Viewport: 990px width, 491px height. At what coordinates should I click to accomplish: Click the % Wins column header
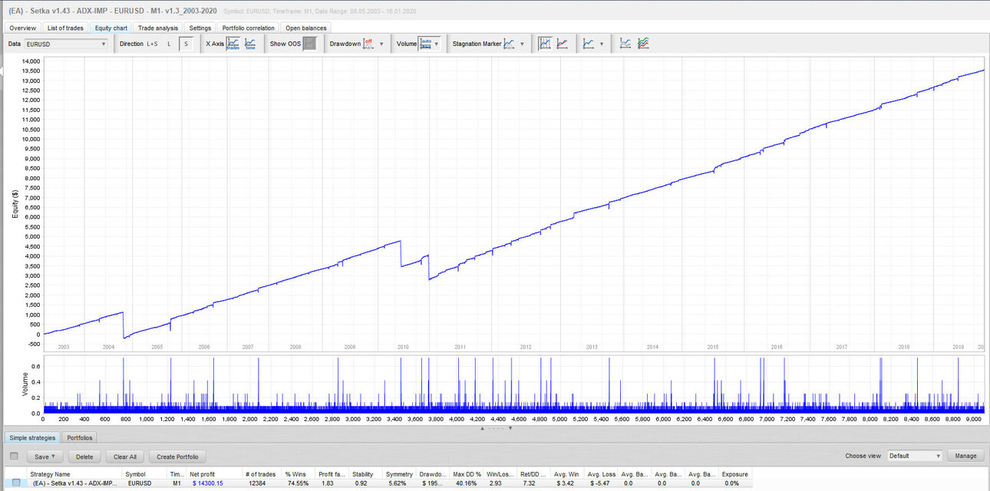299,474
